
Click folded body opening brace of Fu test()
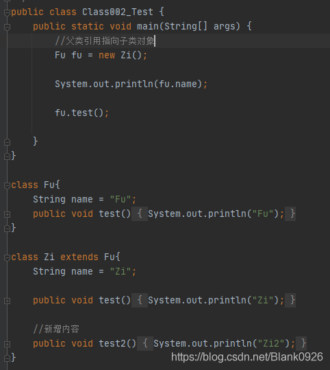point(140,213)
